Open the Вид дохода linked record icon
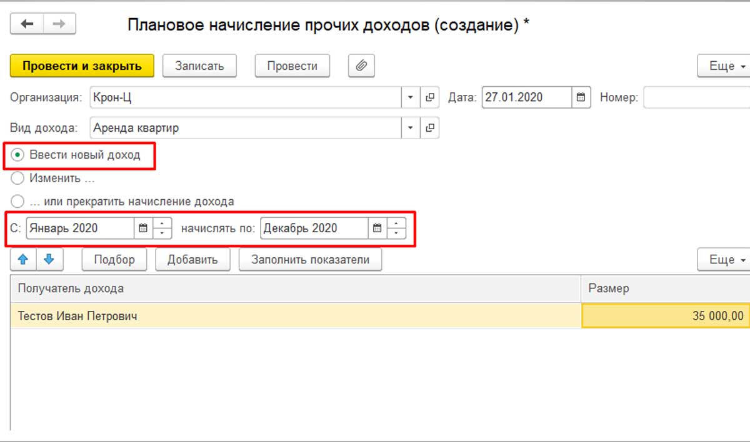Viewport: 750px width, 442px height. (x=429, y=128)
